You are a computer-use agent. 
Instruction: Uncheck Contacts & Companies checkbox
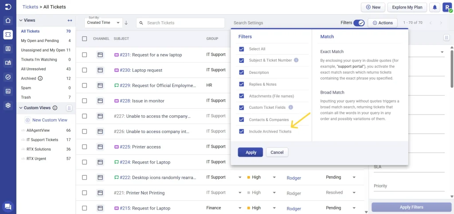[242, 119]
